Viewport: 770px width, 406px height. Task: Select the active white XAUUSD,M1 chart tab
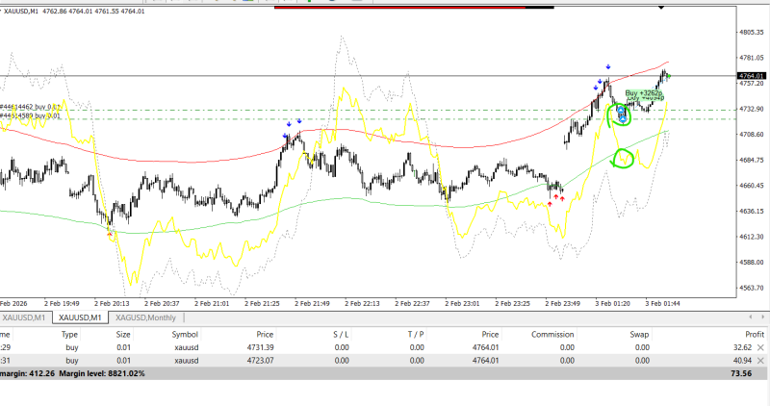[x=80, y=317]
